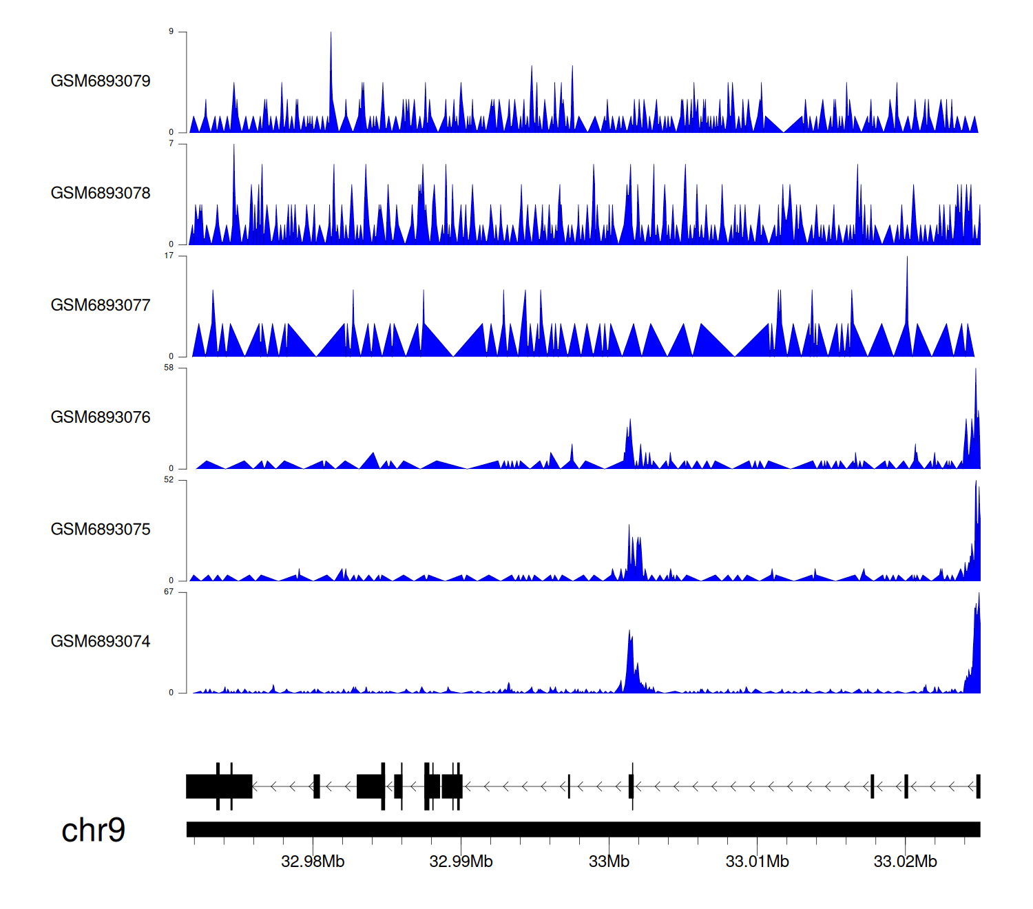Click the y-axis maximum value 17
The height and width of the screenshot is (909, 1033).
click(169, 255)
